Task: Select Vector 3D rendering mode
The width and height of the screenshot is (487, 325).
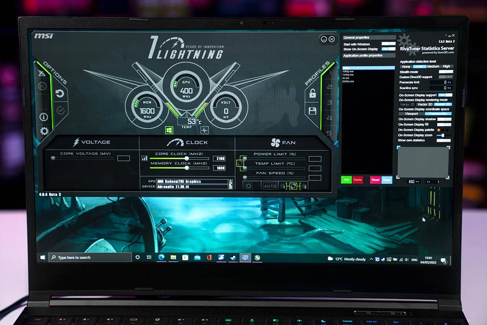Action: pyautogui.click(x=425, y=104)
